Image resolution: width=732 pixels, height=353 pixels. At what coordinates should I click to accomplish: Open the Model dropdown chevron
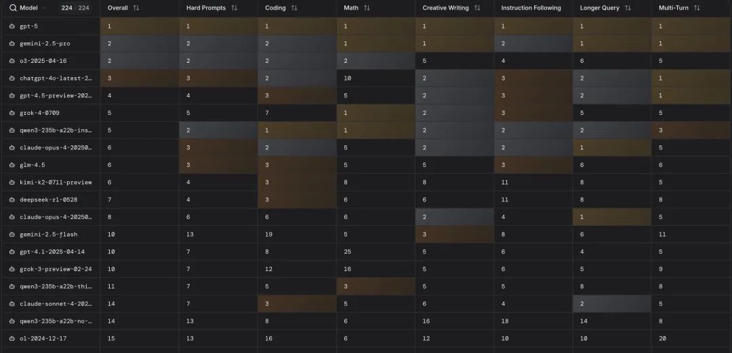45,8
